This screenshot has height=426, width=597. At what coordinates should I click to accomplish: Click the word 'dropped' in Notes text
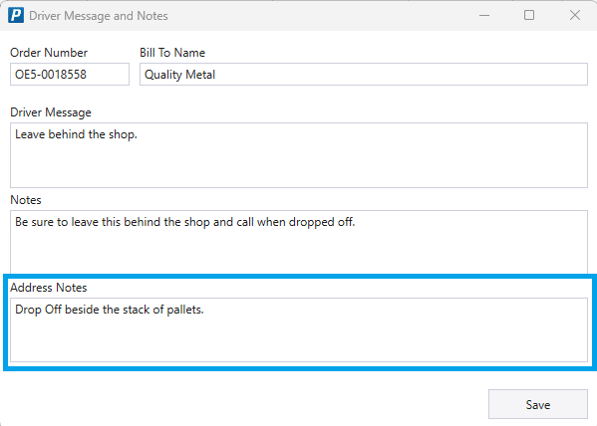pos(306,222)
